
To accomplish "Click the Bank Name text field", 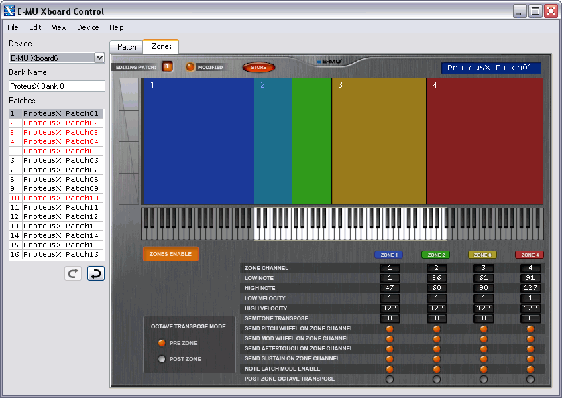I will (x=57, y=86).
